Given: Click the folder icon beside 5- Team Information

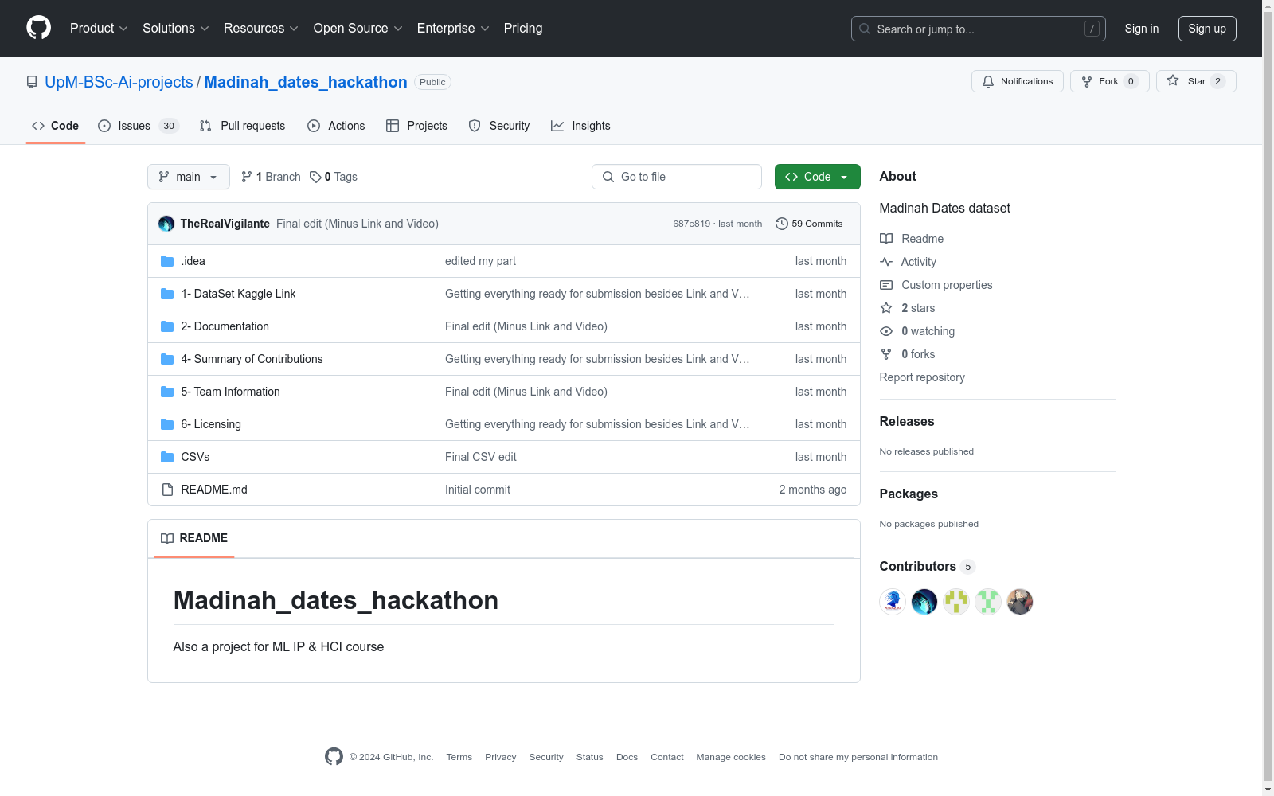Looking at the screenshot, I should click(x=167, y=392).
